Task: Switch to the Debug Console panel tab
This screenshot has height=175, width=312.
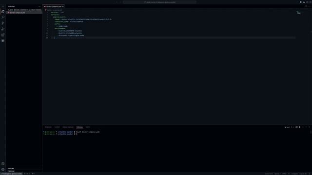Action: tap(68, 127)
